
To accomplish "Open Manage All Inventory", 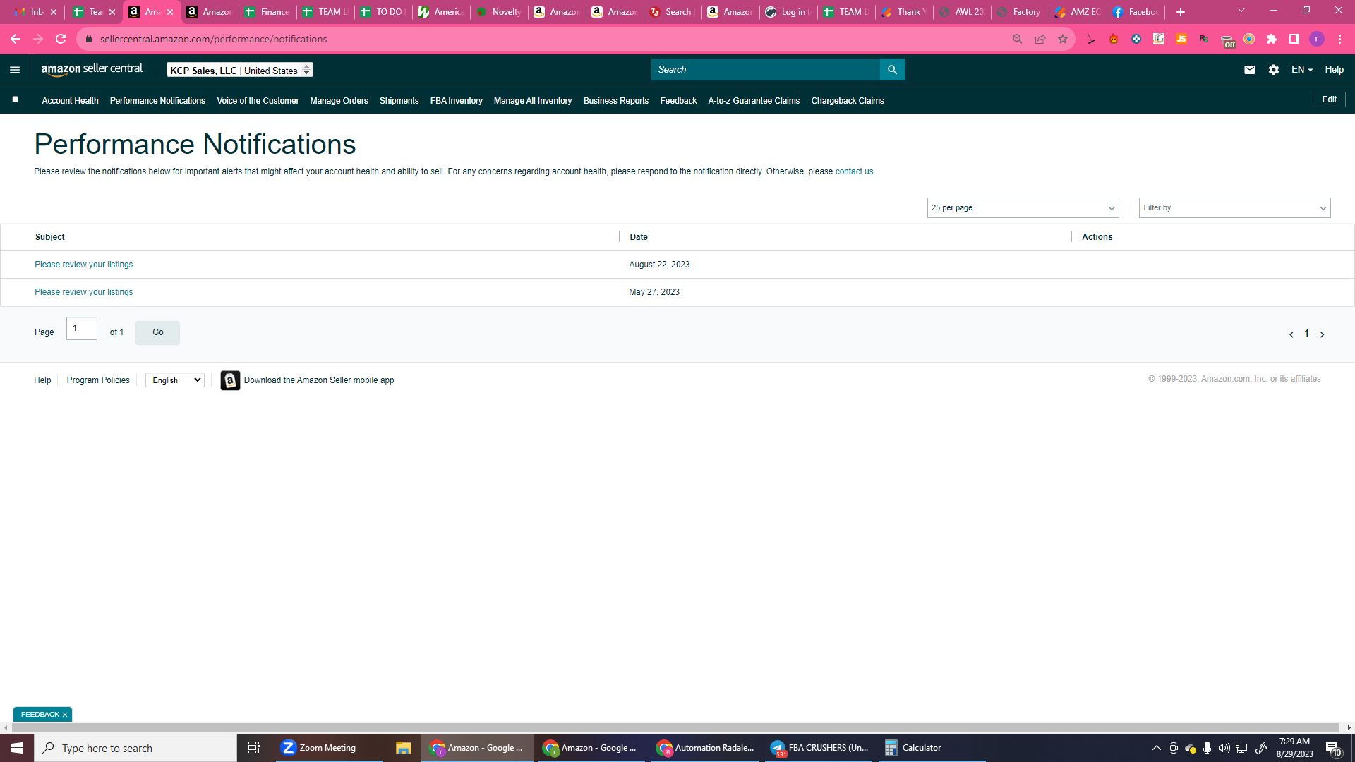I will 533,101.
